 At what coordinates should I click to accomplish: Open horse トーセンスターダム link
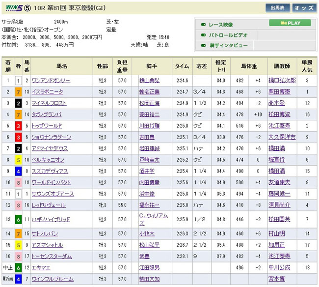point(53,256)
